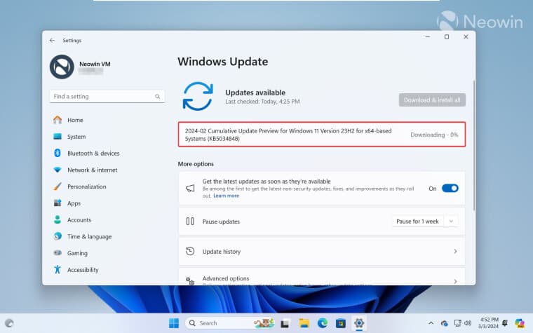
Task: Open the Learn more link
Action: point(226,196)
